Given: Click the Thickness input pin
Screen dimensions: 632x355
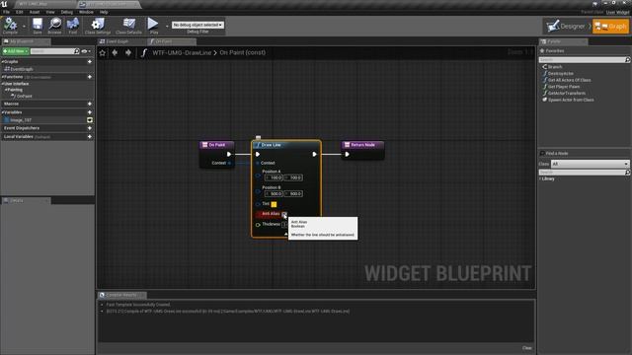Looking at the screenshot, I should coord(258,225).
